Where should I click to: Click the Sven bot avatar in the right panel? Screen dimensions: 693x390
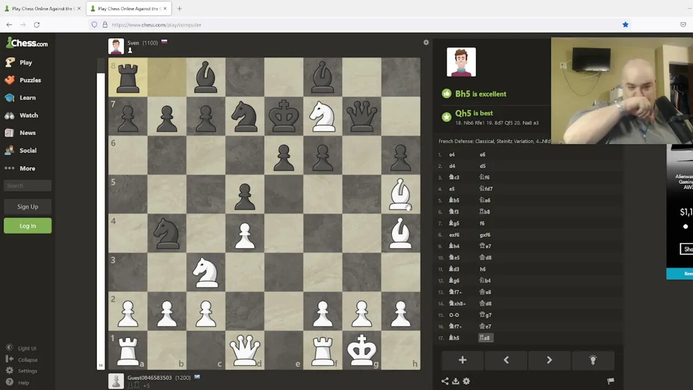point(461,62)
